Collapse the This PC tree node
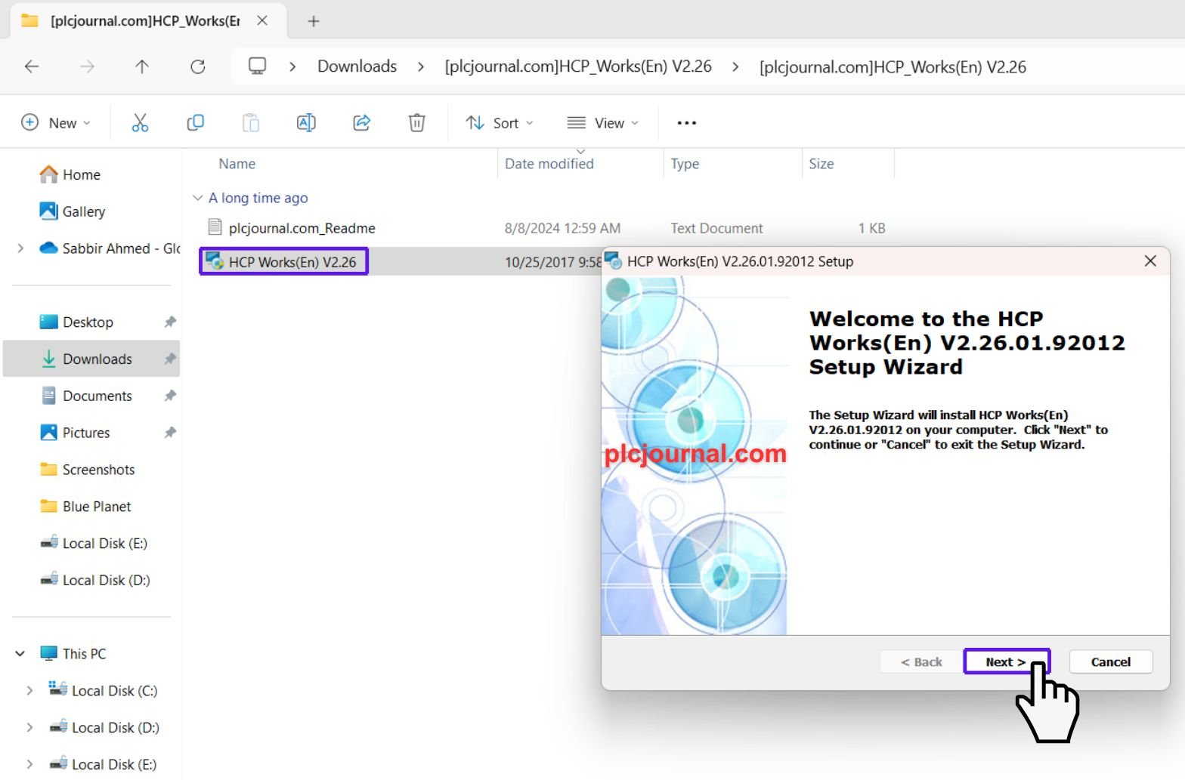Screen dimensions: 1185x780 [x=20, y=654]
